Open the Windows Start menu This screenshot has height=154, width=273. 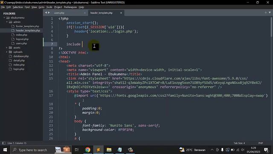point(5,150)
